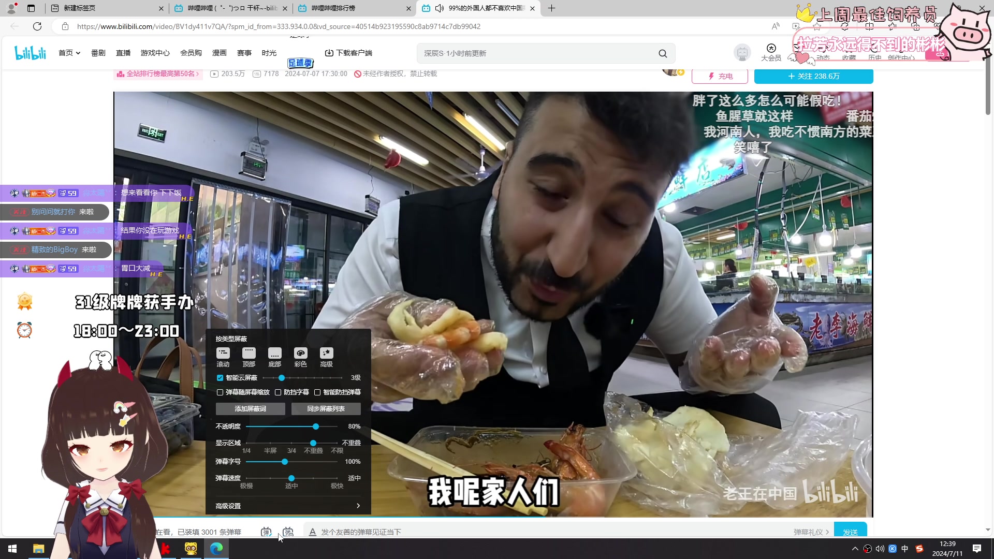Open 游戏中心 in top navigation

pos(155,53)
